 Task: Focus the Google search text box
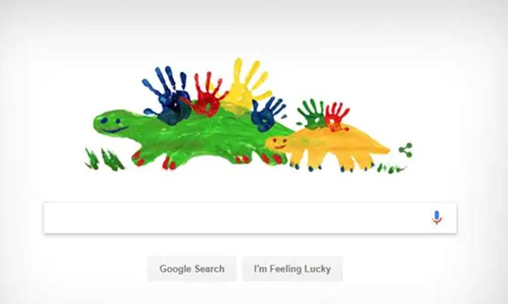pos(250,217)
